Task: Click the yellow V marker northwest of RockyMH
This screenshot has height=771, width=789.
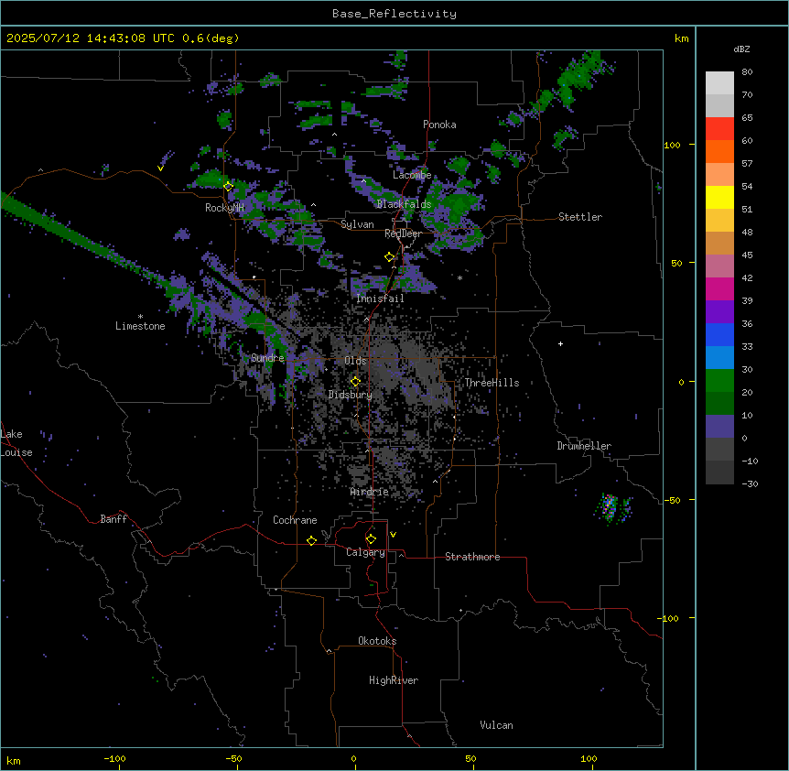Action: click(x=160, y=168)
